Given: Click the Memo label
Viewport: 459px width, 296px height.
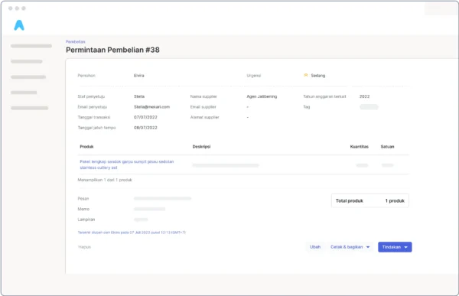Looking at the screenshot, I should (83, 209).
